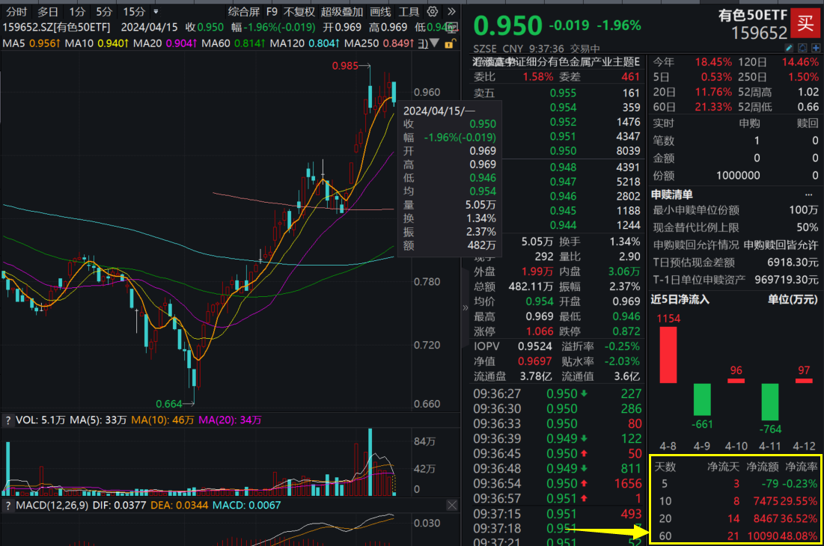
Task: Click the MA5 0.956 indicator label
Action: [x=31, y=43]
